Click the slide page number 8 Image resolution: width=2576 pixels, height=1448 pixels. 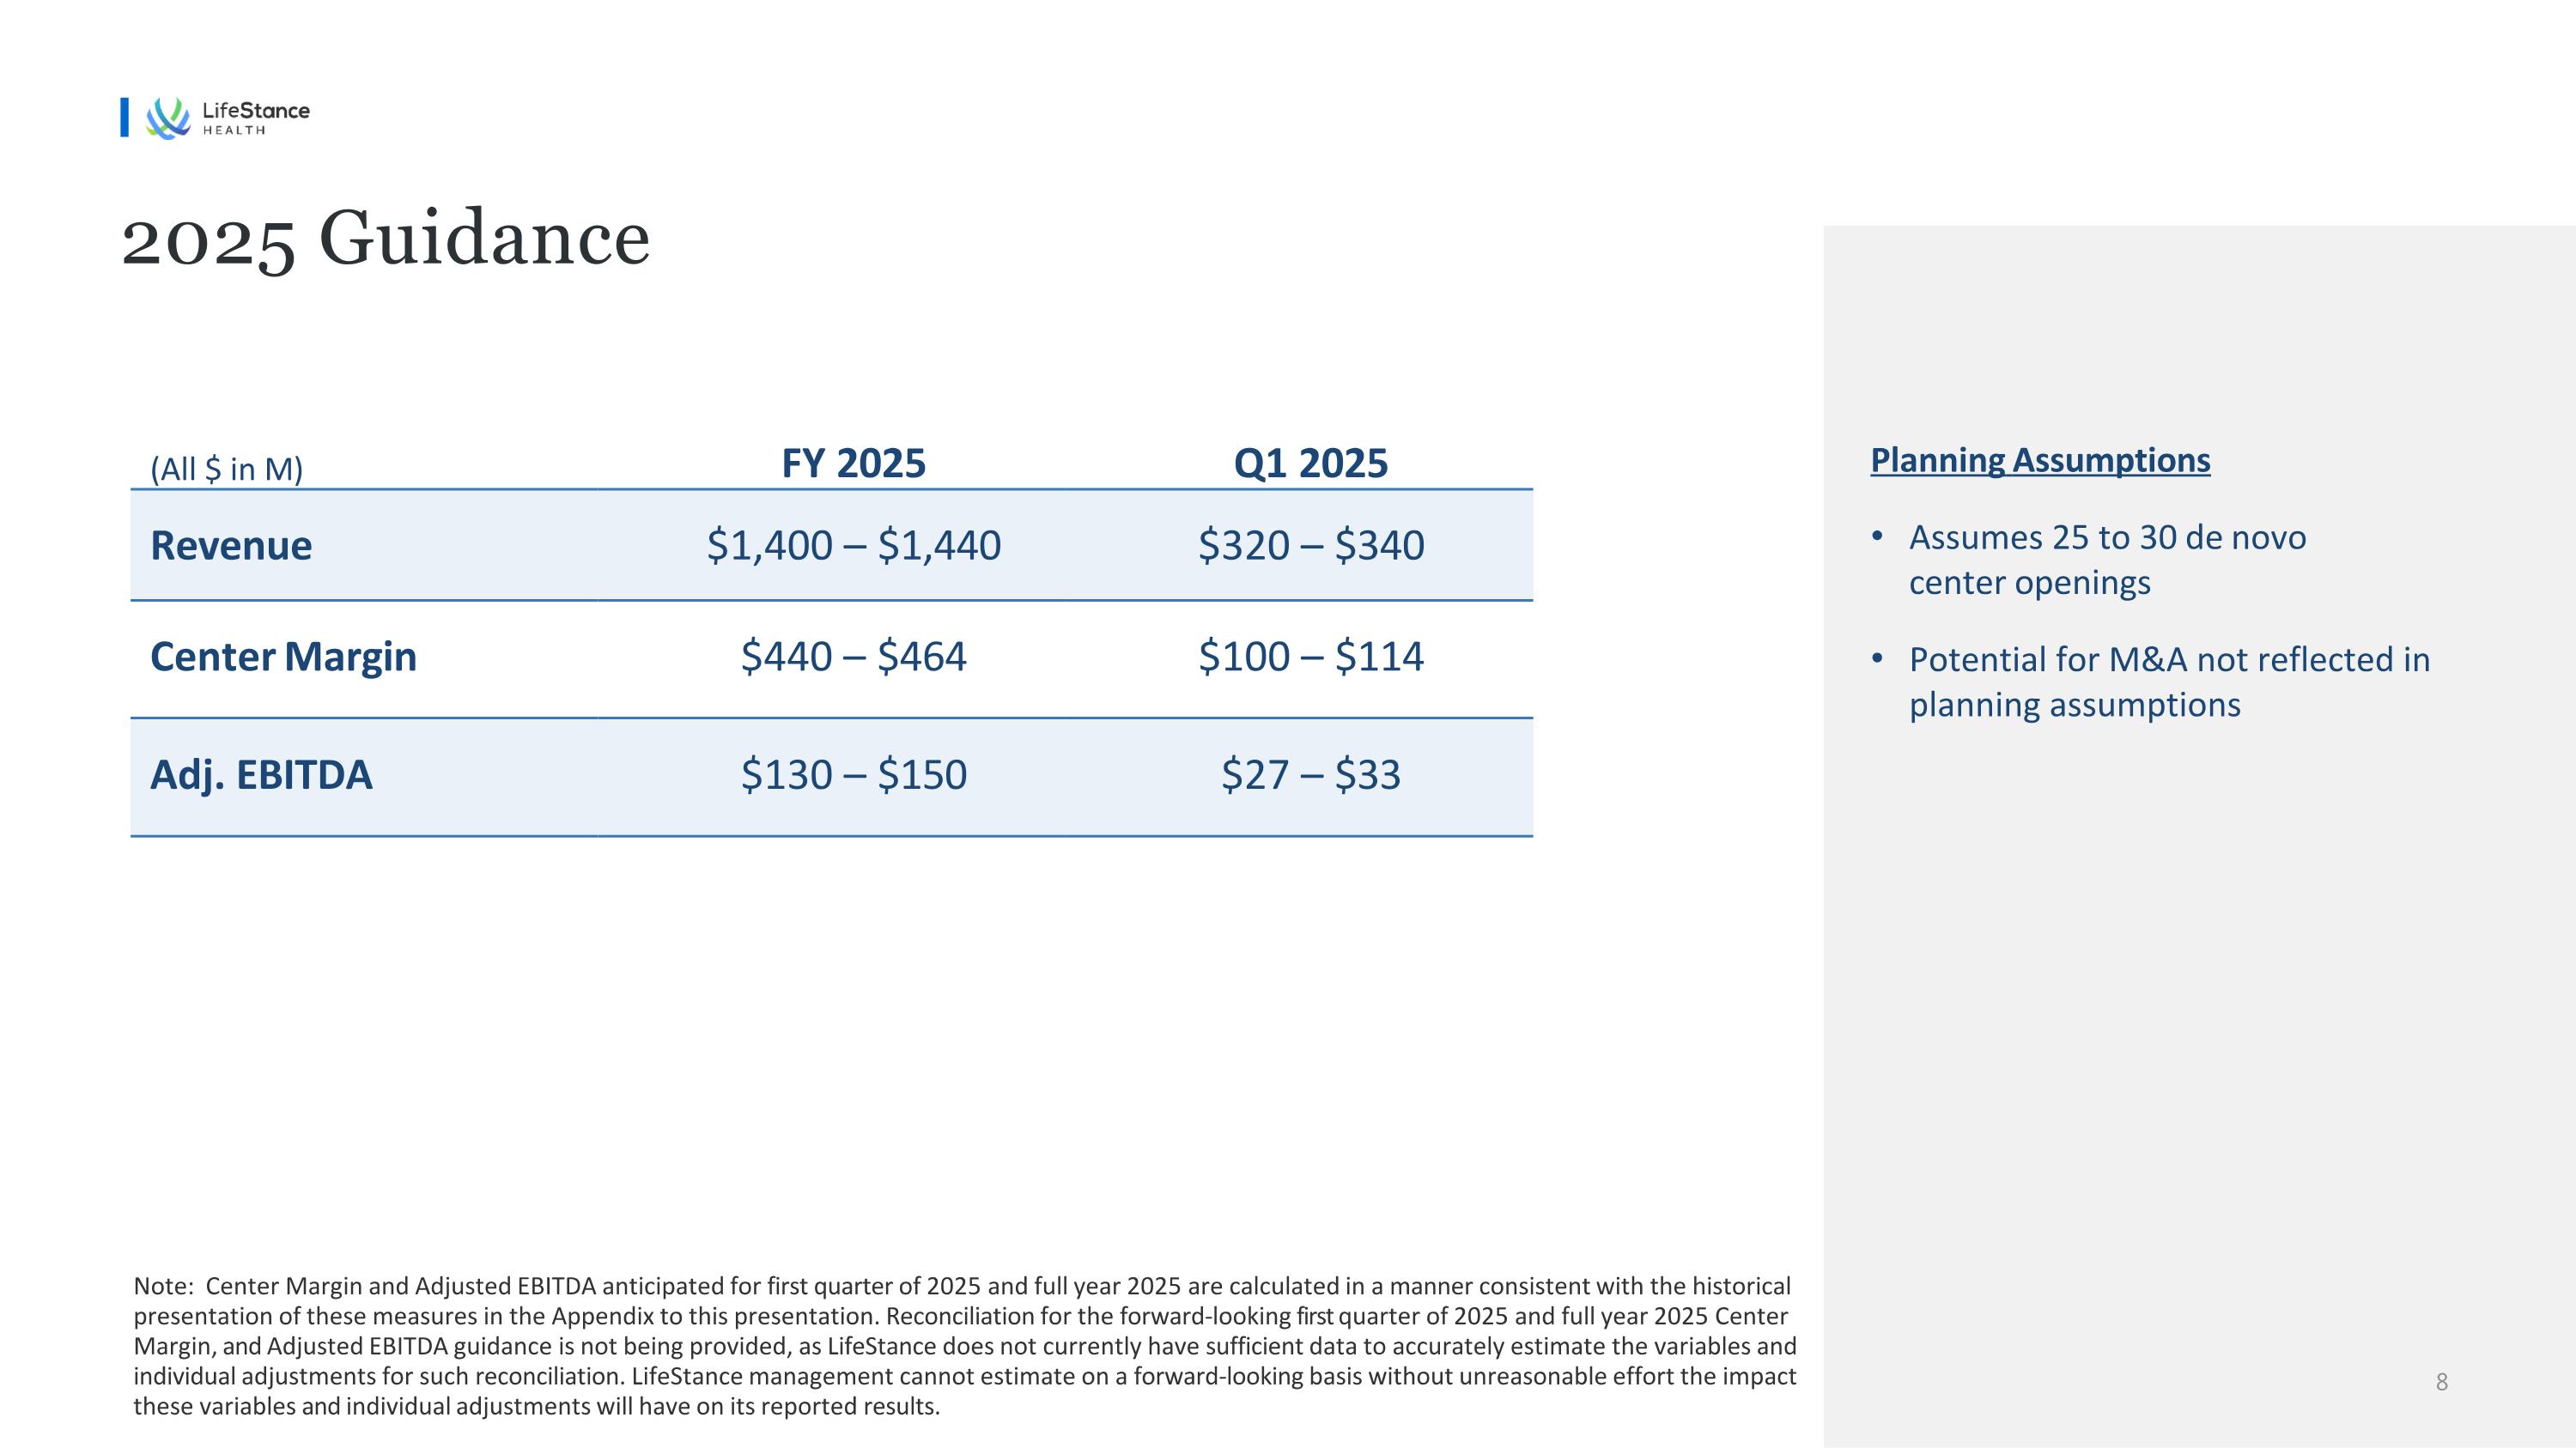tap(2441, 1382)
